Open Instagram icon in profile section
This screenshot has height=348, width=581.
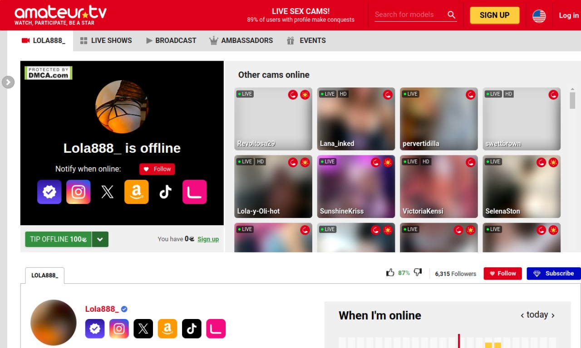coord(119,329)
